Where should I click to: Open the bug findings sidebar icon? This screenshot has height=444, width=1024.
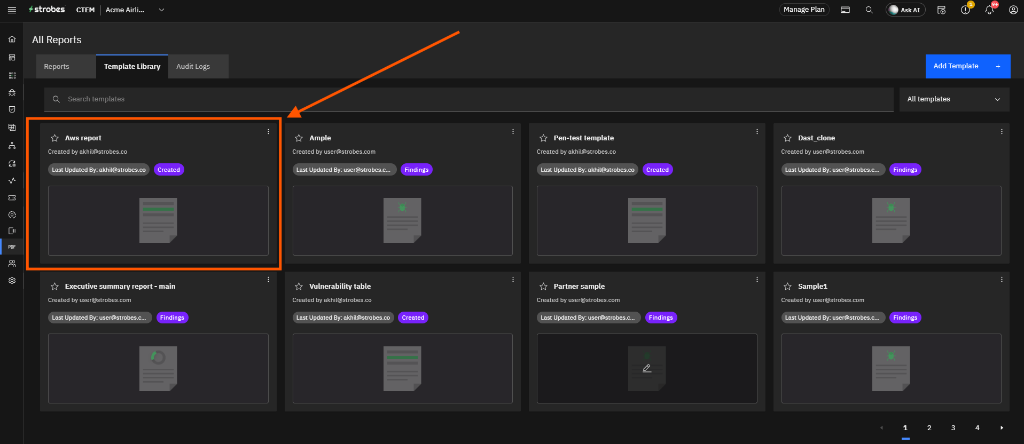[x=12, y=92]
